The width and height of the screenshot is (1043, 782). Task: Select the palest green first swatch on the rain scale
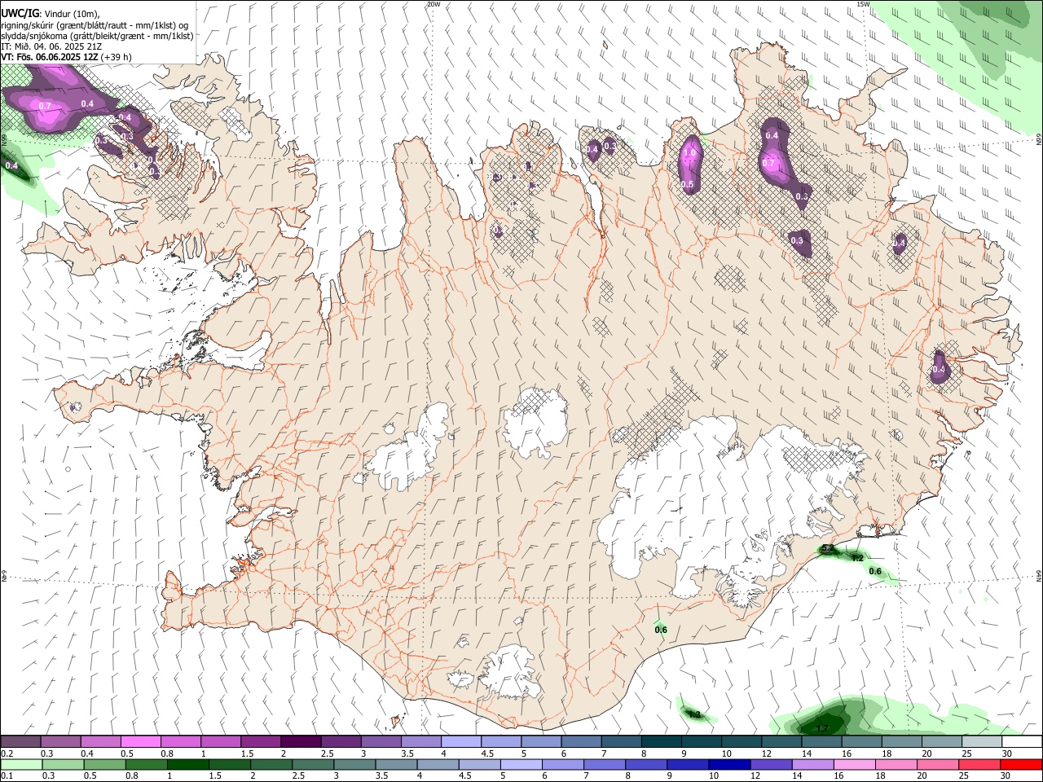[21, 763]
